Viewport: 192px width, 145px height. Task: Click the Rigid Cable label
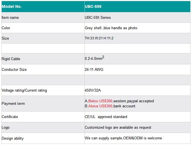11,59
